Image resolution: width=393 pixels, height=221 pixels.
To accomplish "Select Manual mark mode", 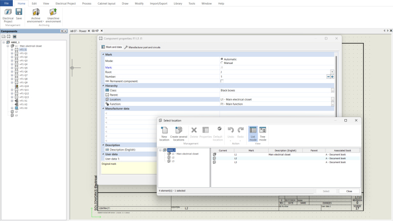I will click(222, 63).
